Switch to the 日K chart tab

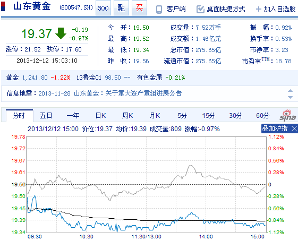[100, 116]
